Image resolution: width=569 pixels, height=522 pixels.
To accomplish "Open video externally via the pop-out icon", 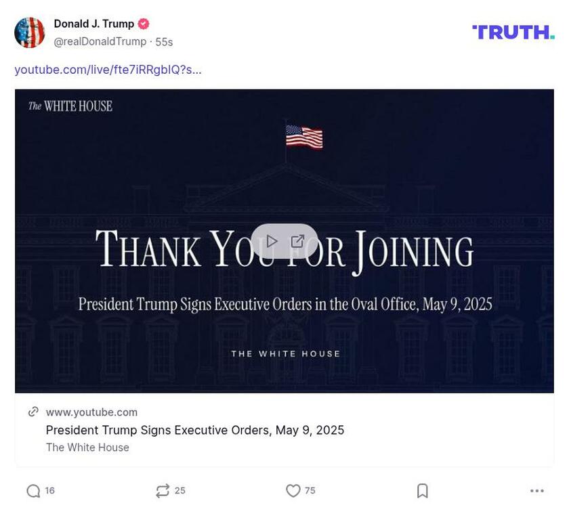I will (298, 240).
